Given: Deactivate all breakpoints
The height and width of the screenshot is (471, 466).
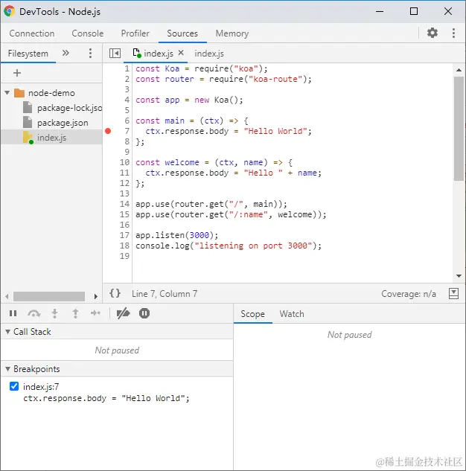Looking at the screenshot, I should click(123, 313).
